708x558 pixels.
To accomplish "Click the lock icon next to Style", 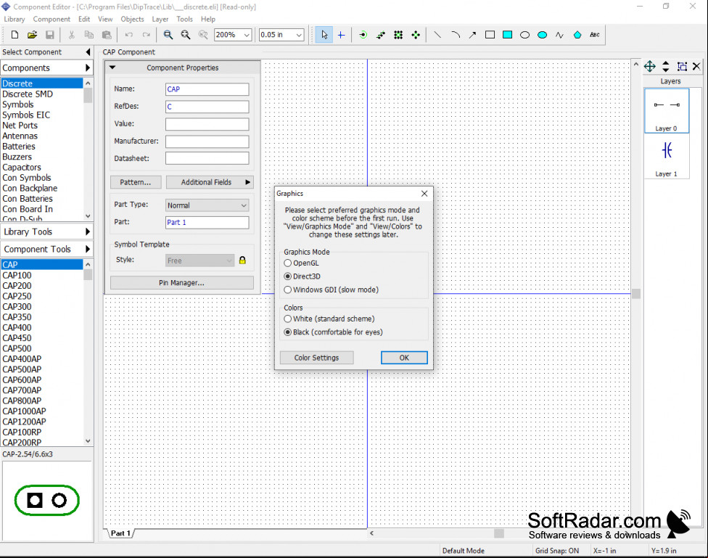I will (242, 260).
